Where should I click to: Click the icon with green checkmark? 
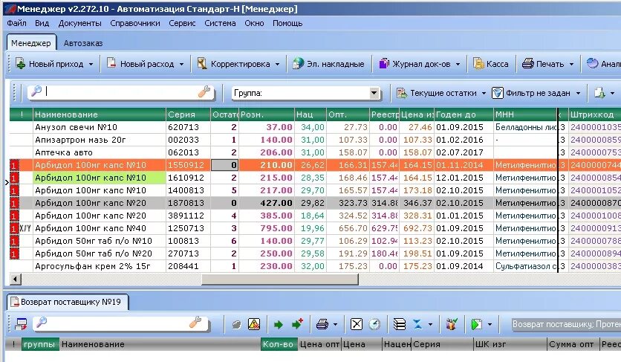[452, 324]
